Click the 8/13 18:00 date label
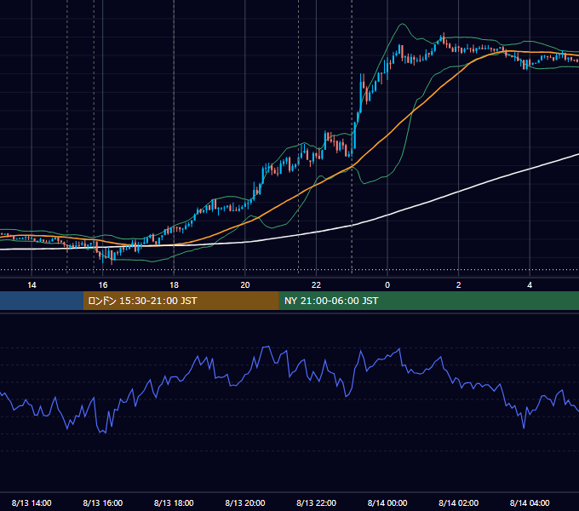This screenshot has height=511, width=579. tap(174, 502)
